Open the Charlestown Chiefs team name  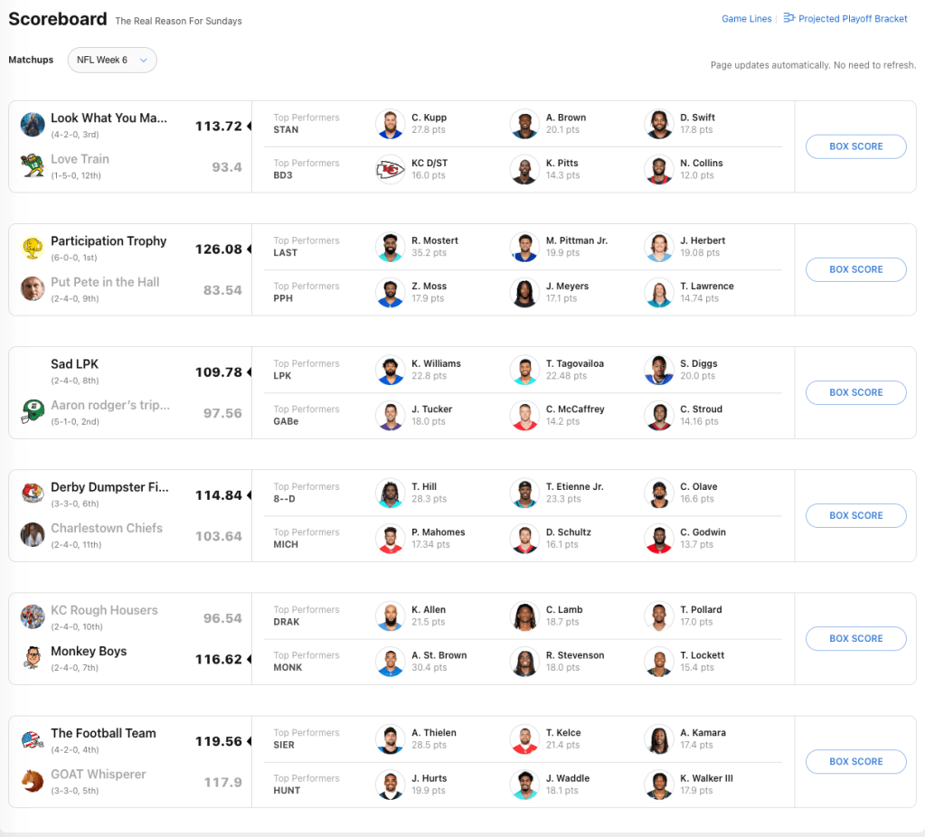coord(107,528)
